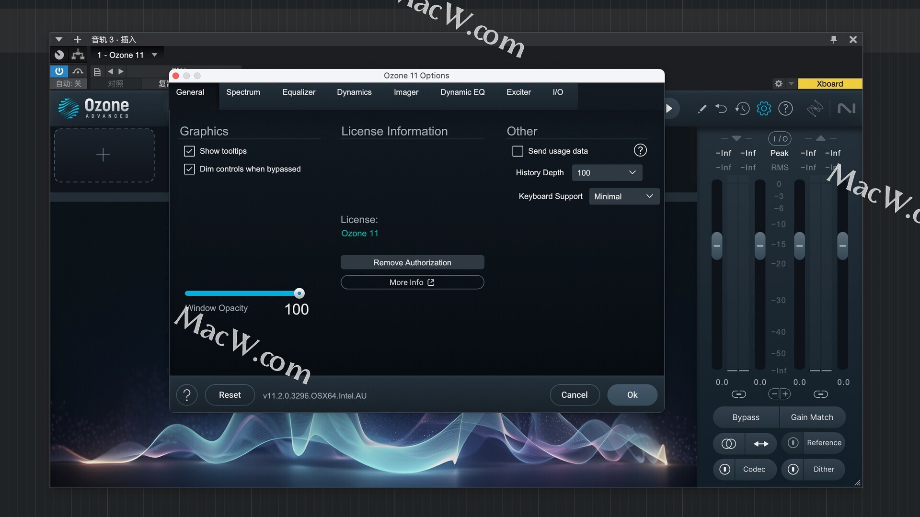Click the sidechain arc icon
The image size is (920, 517).
(78, 72)
